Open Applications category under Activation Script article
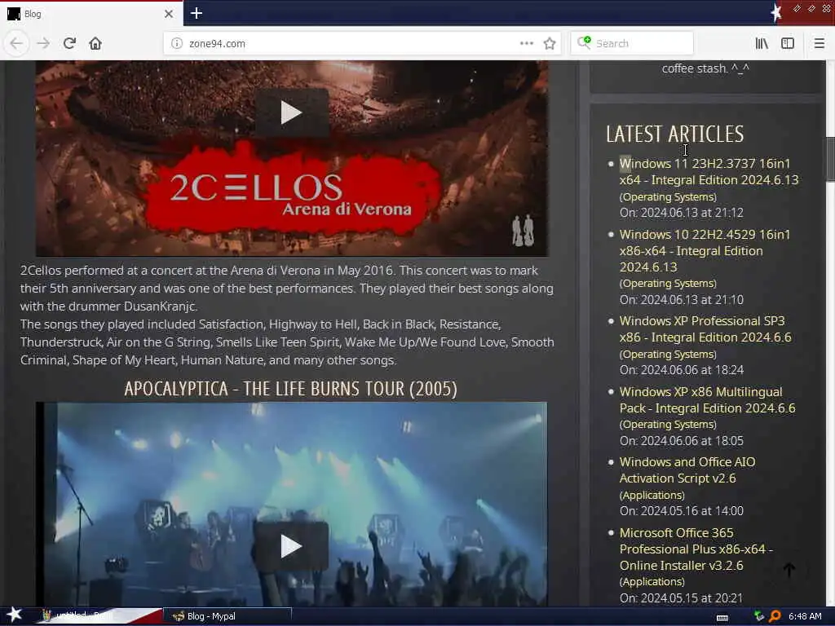This screenshot has height=626, width=835. click(652, 495)
